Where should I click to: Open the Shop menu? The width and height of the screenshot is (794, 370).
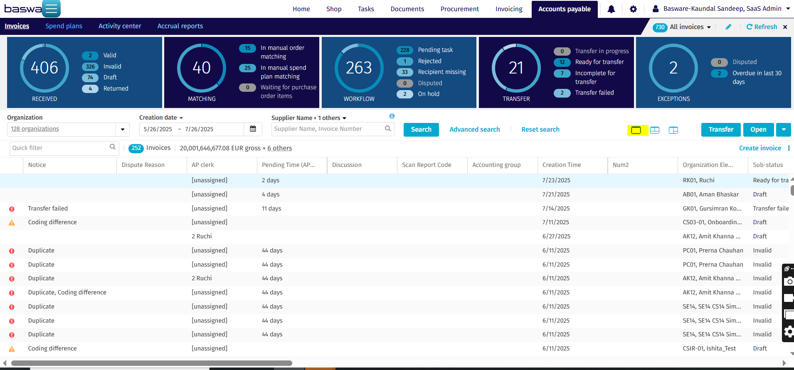tap(334, 9)
